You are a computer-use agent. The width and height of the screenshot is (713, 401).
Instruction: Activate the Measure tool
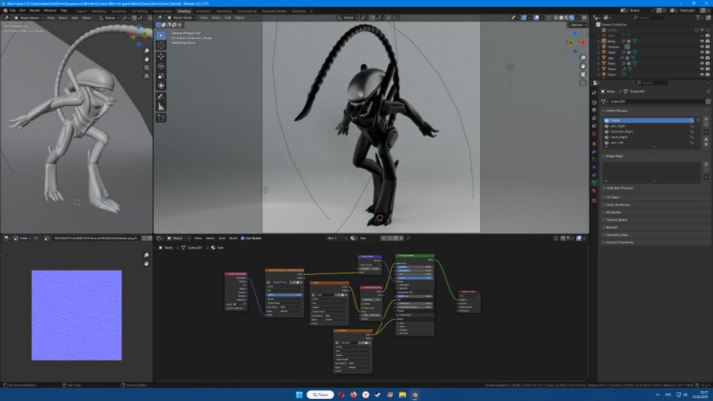point(161,107)
